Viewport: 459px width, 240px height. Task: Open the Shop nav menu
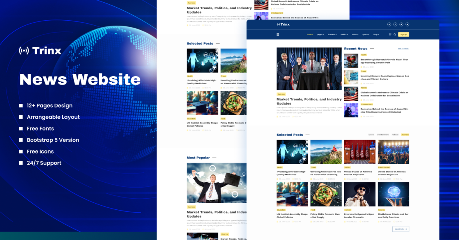[376, 34]
